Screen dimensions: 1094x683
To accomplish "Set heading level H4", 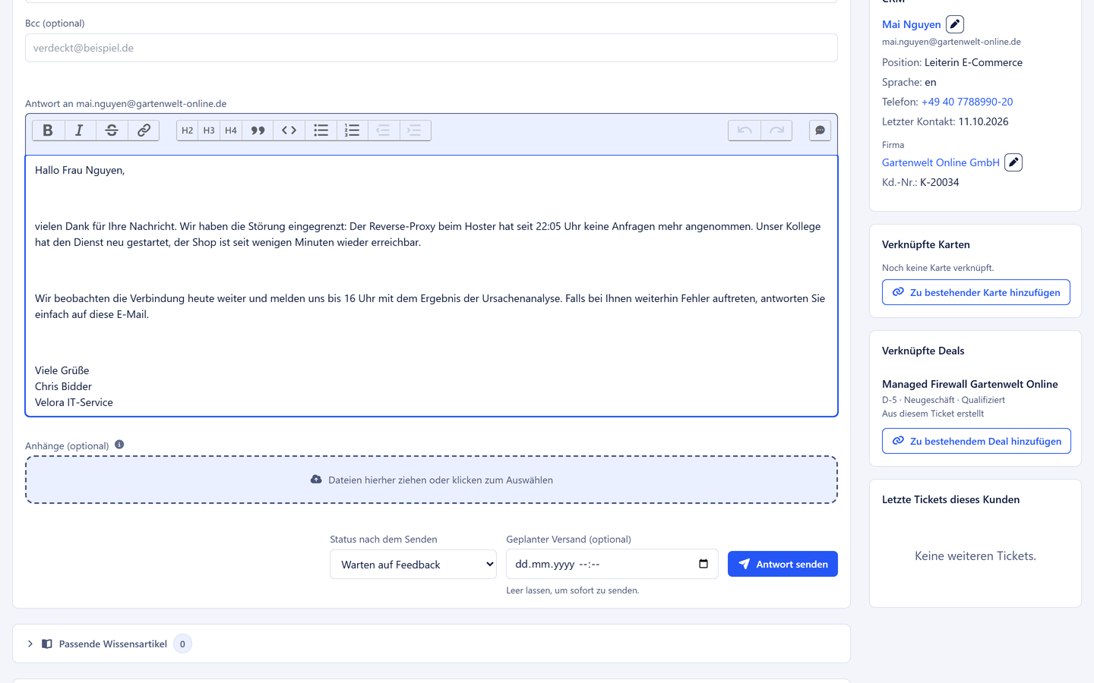I will [x=231, y=131].
